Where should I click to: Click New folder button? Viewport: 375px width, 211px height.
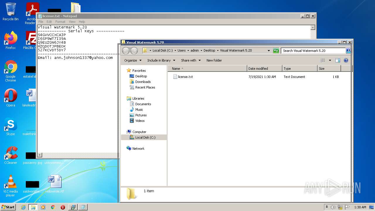click(214, 60)
